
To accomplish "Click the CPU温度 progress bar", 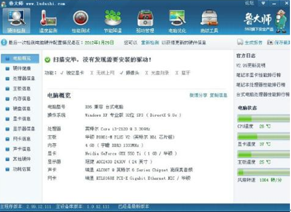I will [263, 118].
